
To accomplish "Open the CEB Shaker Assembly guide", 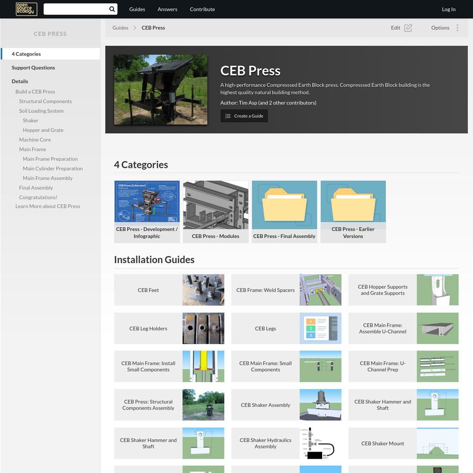I will pos(286,405).
